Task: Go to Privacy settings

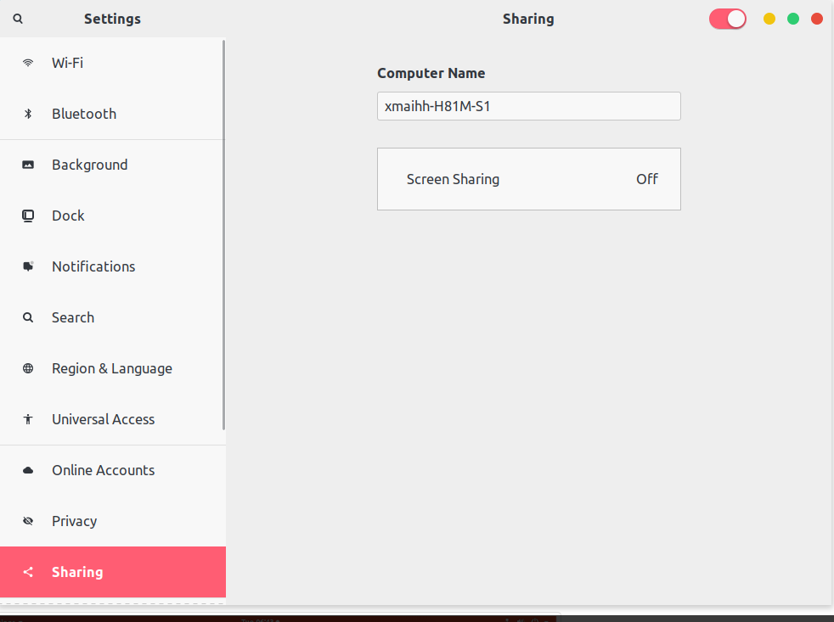Action: pos(75,521)
